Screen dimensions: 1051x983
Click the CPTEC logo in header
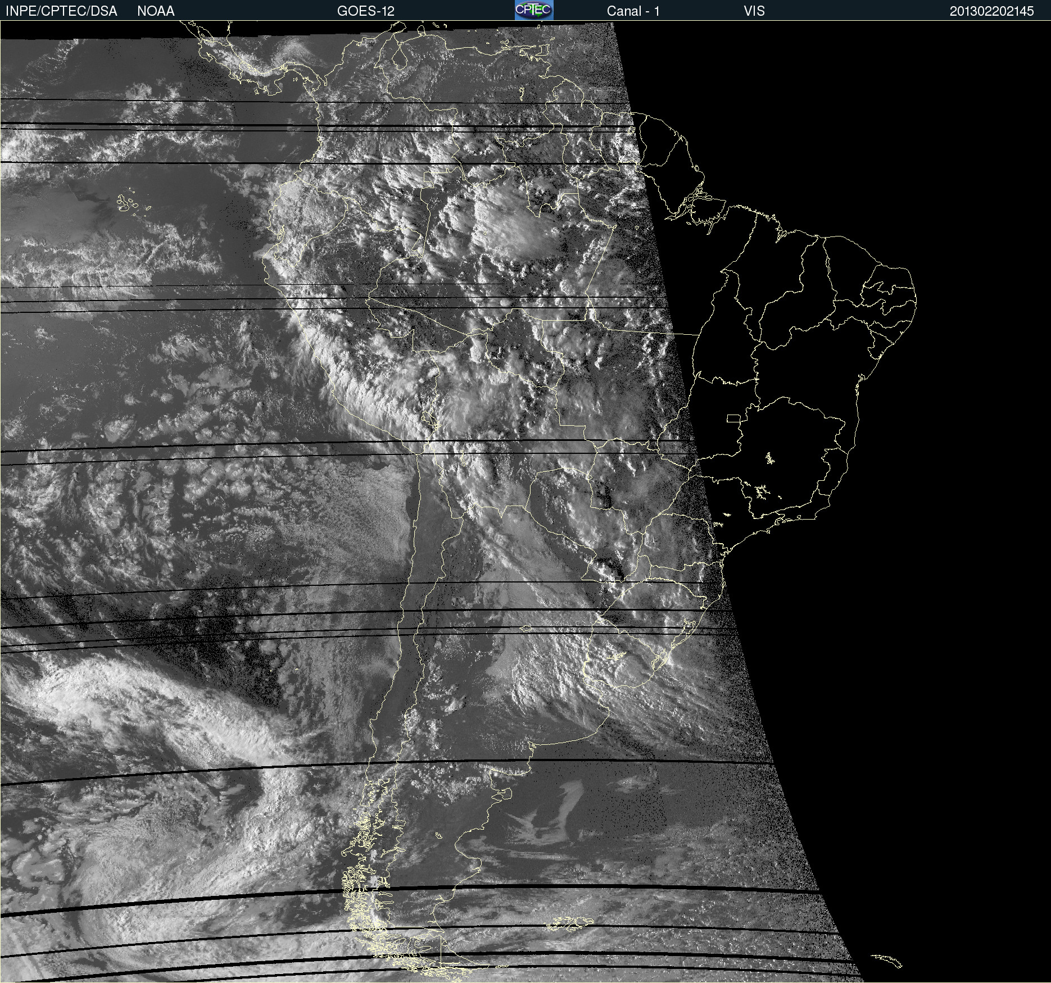pos(534,10)
